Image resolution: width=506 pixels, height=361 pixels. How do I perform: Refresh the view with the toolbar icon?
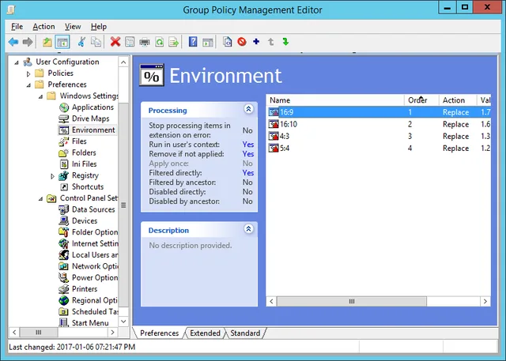coord(160,42)
